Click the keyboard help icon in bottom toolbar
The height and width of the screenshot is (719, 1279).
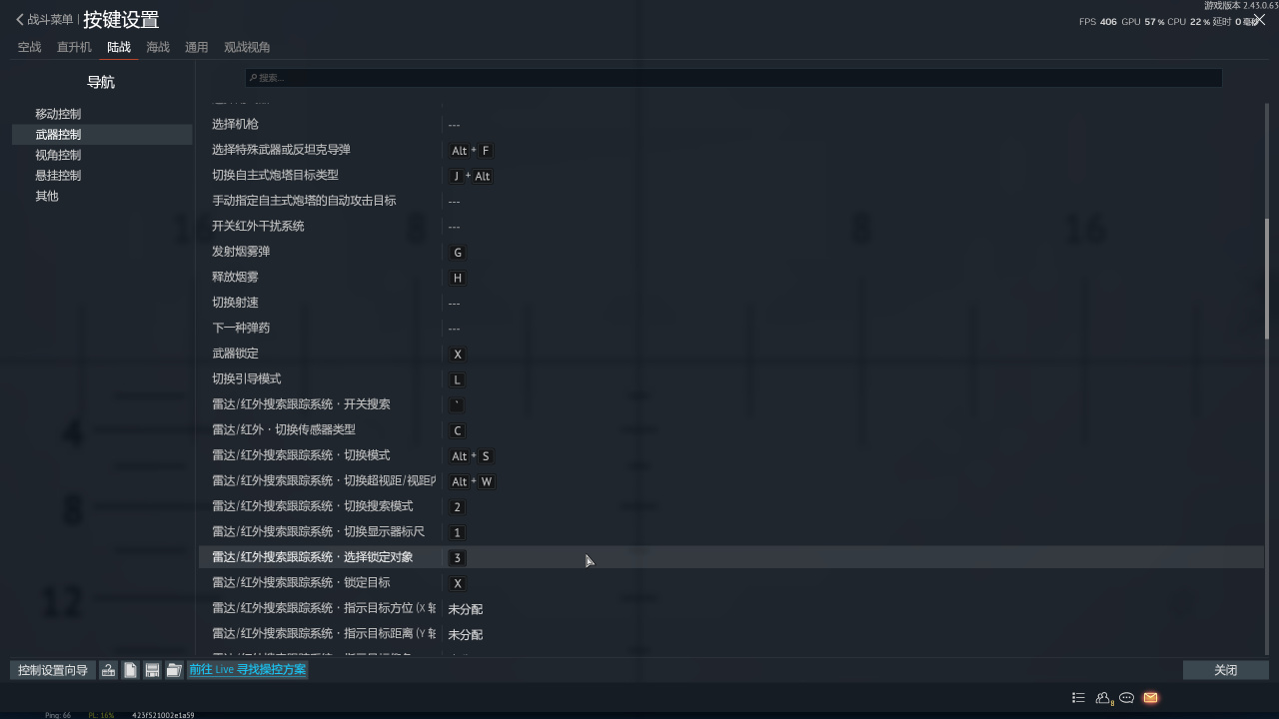point(108,670)
